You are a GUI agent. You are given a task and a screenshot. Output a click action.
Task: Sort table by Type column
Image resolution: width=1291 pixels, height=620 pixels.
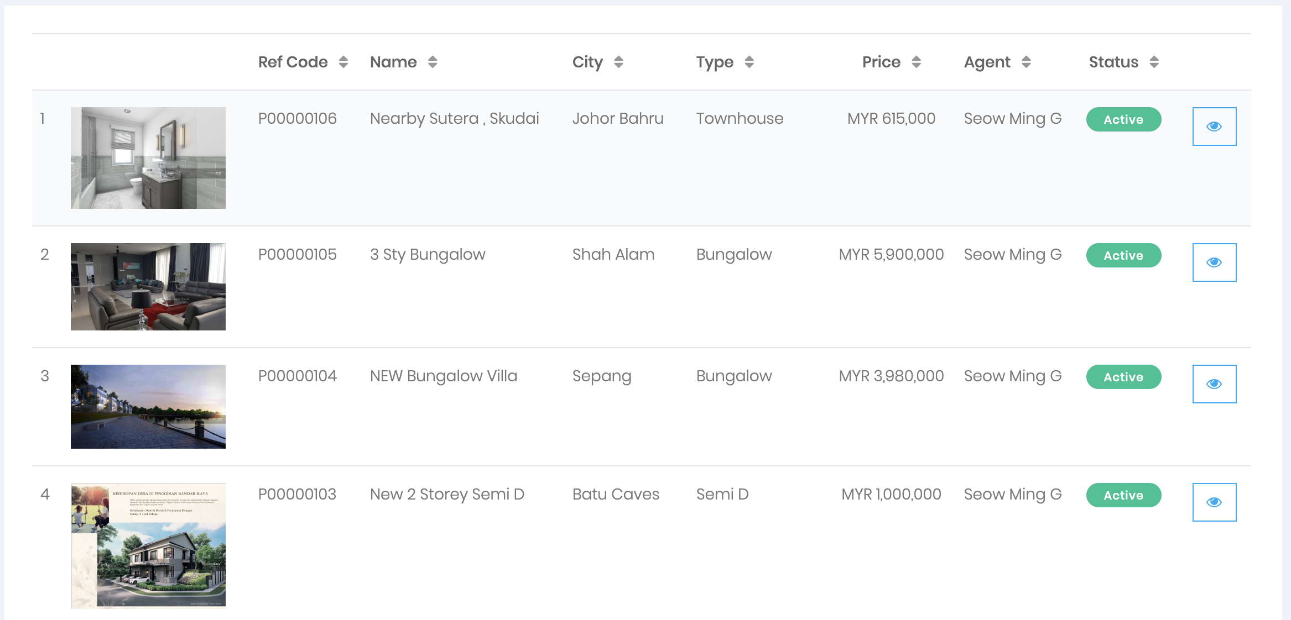coord(749,62)
